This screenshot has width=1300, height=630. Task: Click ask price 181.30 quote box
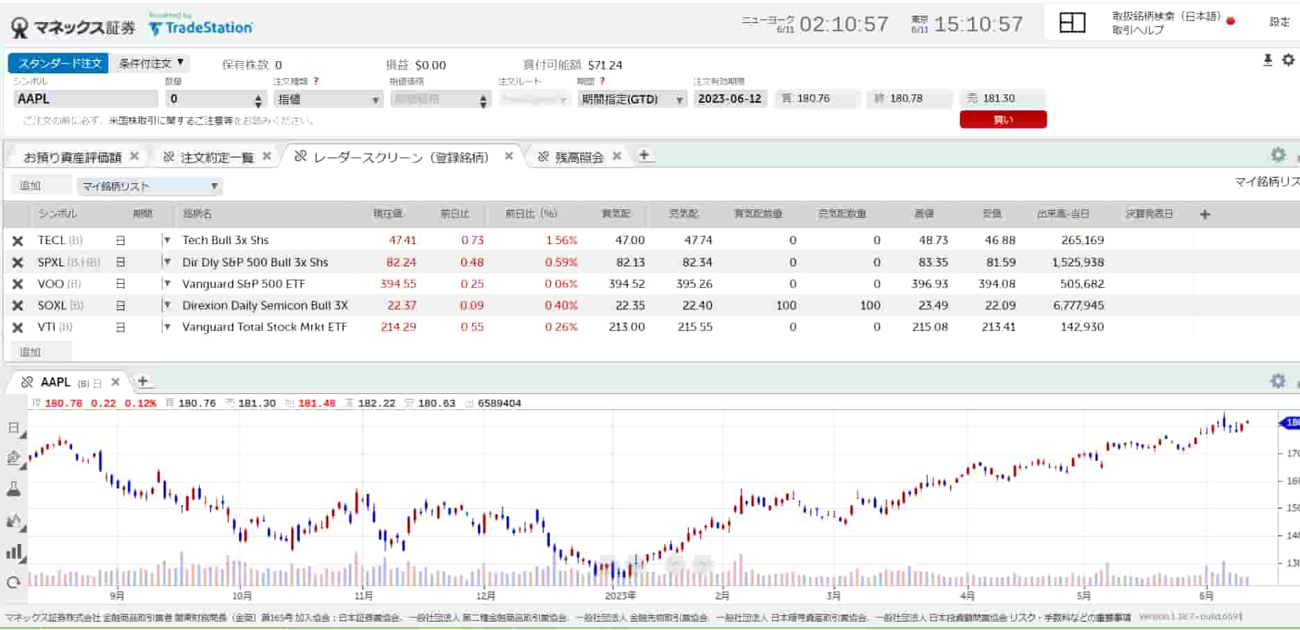point(1002,99)
